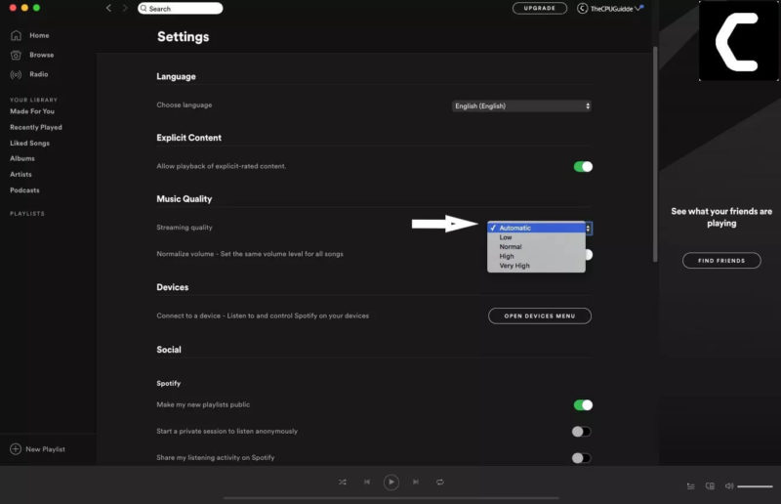Click the Open Devices Menu button
781x504 pixels.
(539, 315)
